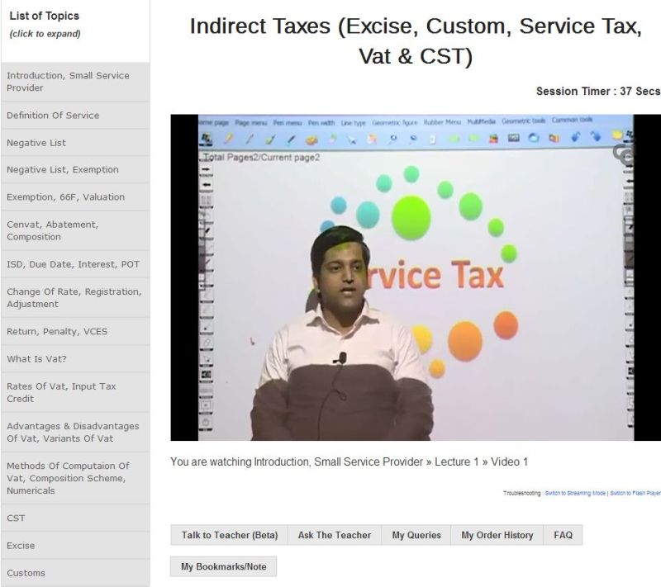Viewport: 661px width, 587px height.
Task: Expand the Negative List, Exemption topic
Action: [x=74, y=170]
